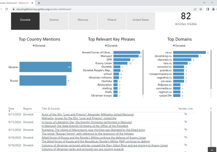Image resolution: width=217 pixels, height=152 pixels.
Task: Click the Mariupol bar in Key Phrases
Action: click(x=126, y=56)
